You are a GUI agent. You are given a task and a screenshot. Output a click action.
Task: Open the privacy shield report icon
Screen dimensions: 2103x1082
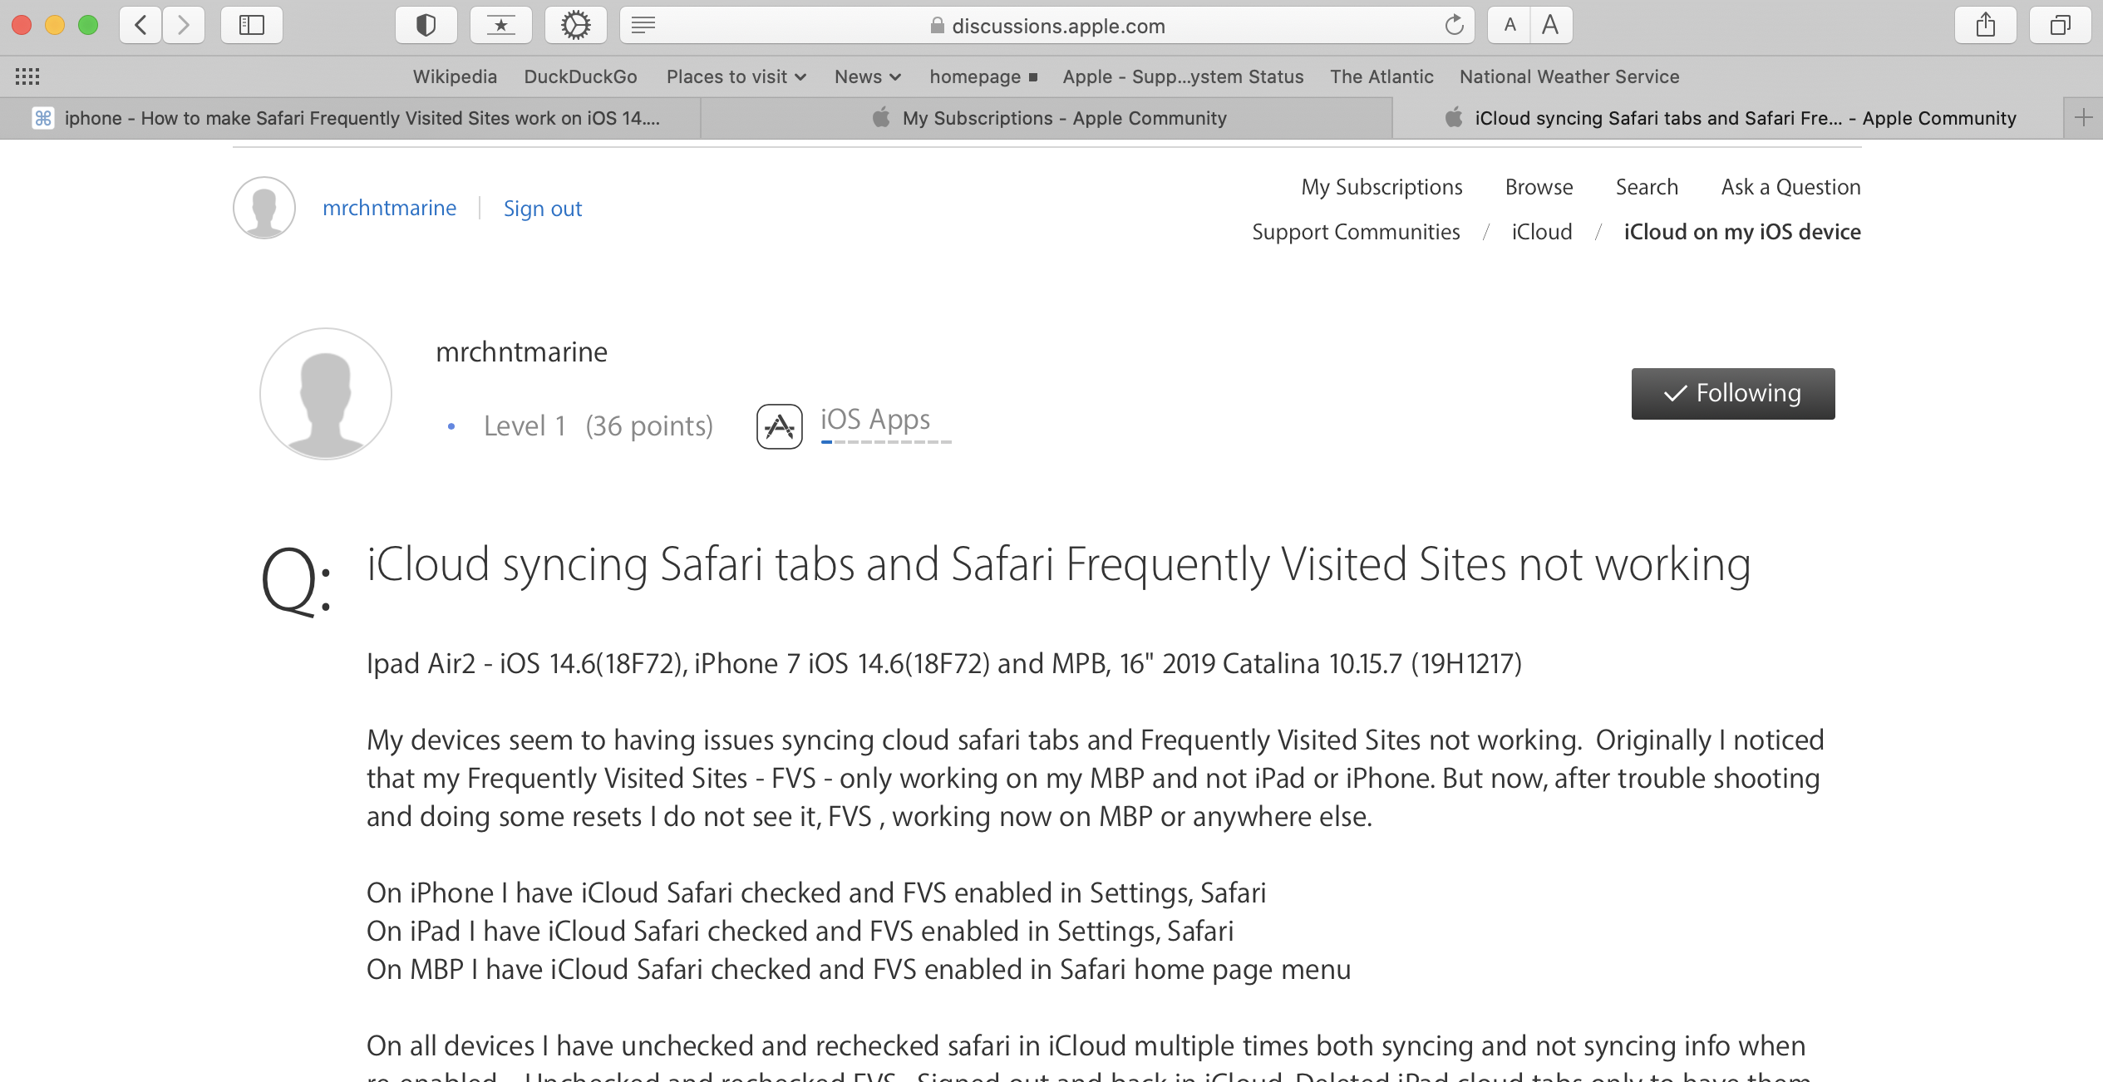coord(426,25)
